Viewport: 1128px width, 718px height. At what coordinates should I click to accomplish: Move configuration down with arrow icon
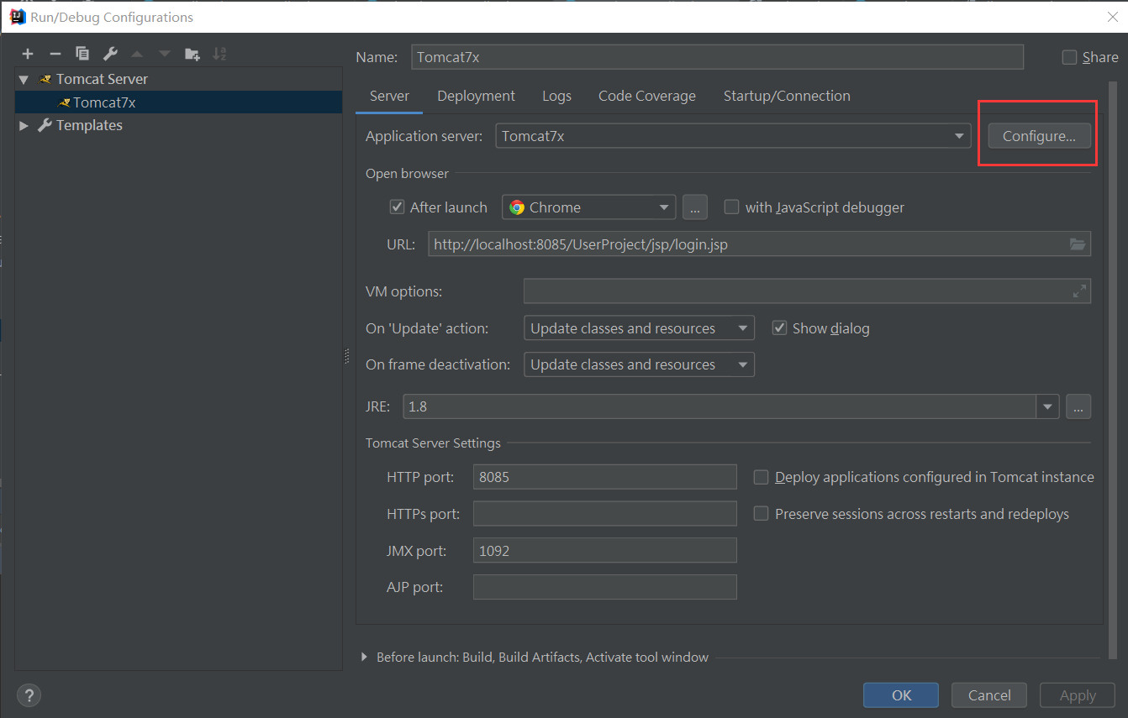tap(165, 54)
